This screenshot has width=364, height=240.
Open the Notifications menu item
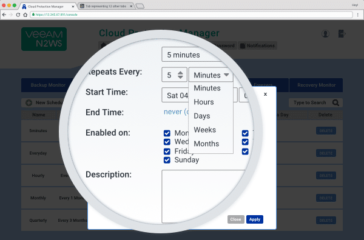click(257, 45)
